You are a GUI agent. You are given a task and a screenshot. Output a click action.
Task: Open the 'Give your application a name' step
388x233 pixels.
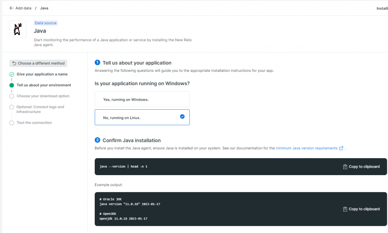coord(42,75)
